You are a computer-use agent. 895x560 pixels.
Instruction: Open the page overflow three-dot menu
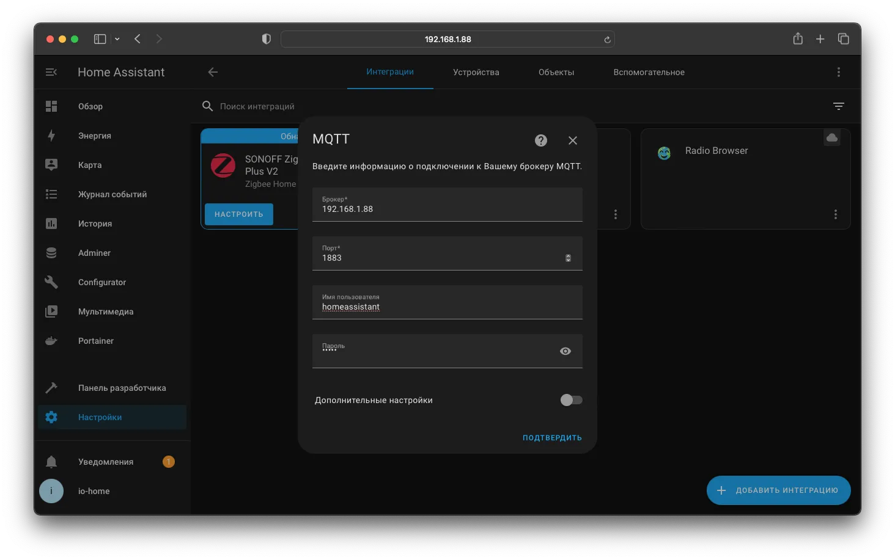pos(839,72)
